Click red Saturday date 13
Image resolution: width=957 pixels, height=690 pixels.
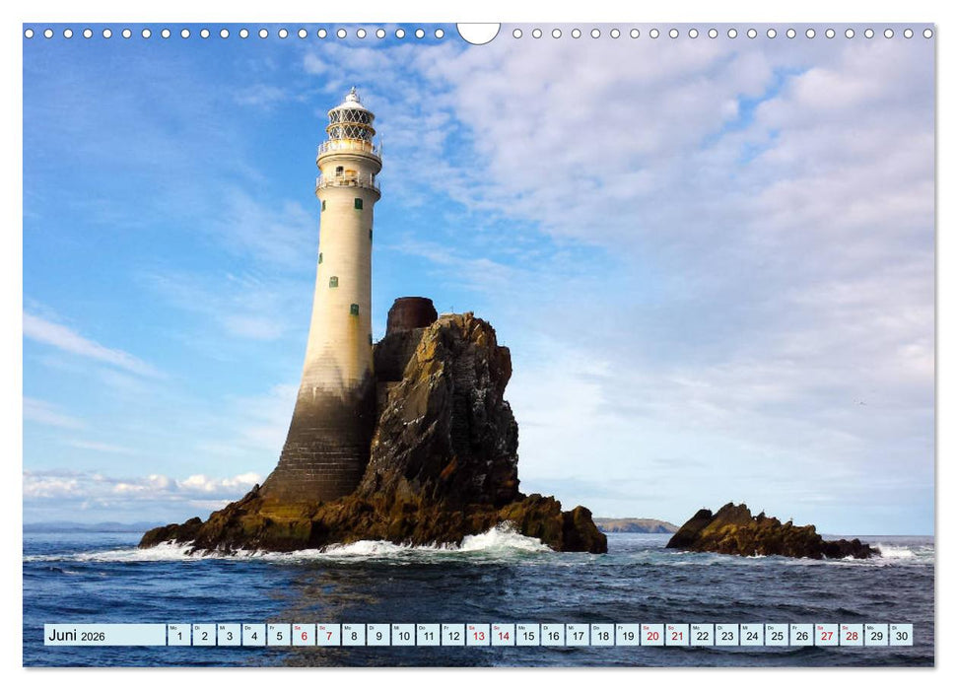(x=478, y=635)
